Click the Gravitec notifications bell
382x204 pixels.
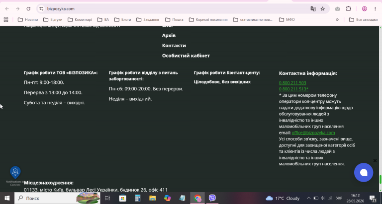coord(15,172)
